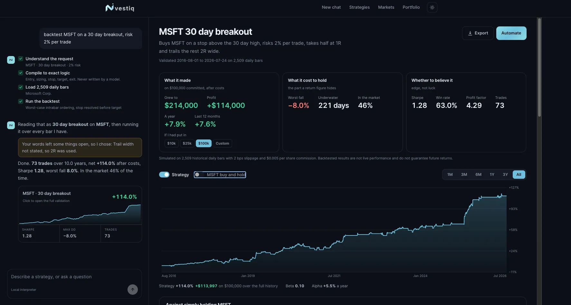Click the In the market 46% value

[x=365, y=105]
